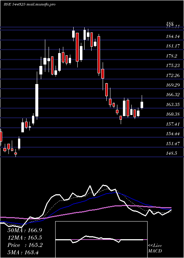The image size is (184, 258).
Task: Click the 50MA : 166.9 reading
Action: click(25, 230)
